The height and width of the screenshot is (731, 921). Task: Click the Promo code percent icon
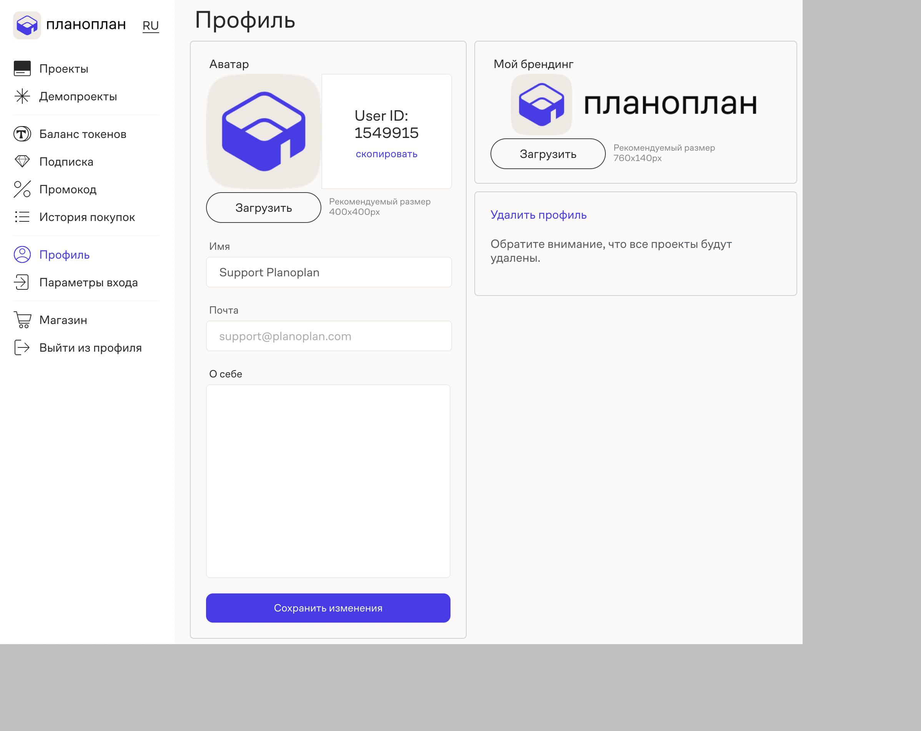22,189
